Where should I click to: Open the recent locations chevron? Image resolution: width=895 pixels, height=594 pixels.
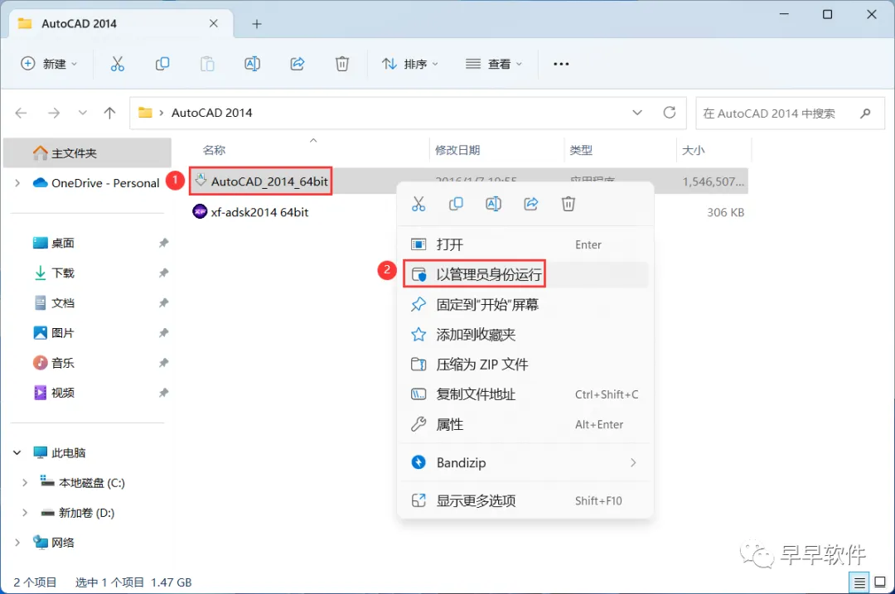pyautogui.click(x=83, y=113)
